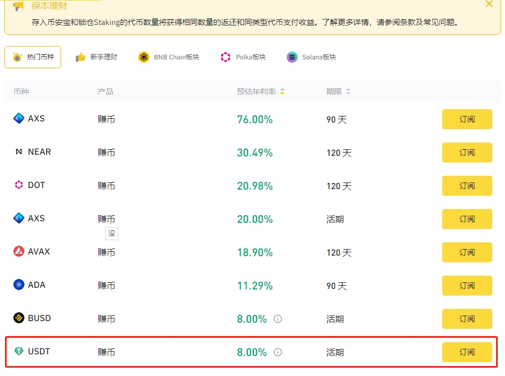Screen dimensions: 505x376
Task: Select the Polka板块 tab
Action: pyautogui.click(x=243, y=57)
